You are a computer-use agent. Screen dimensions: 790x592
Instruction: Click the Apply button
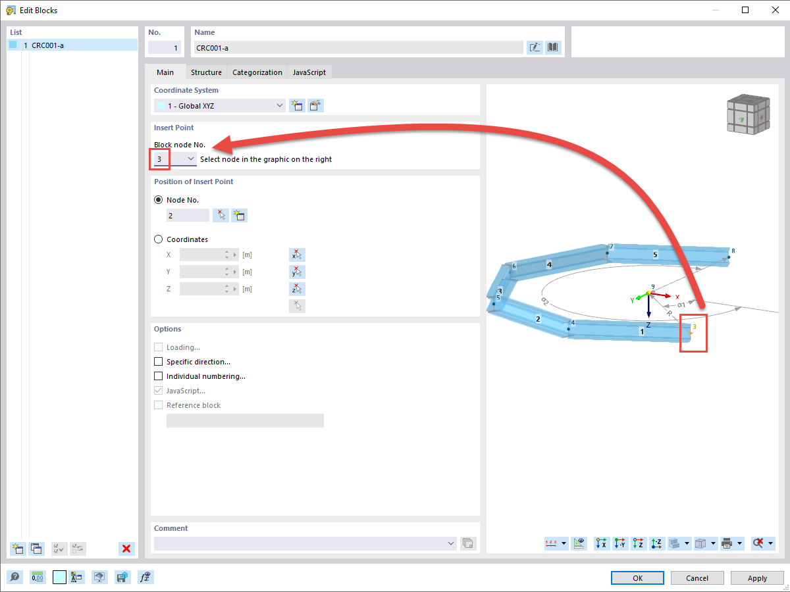(757, 578)
